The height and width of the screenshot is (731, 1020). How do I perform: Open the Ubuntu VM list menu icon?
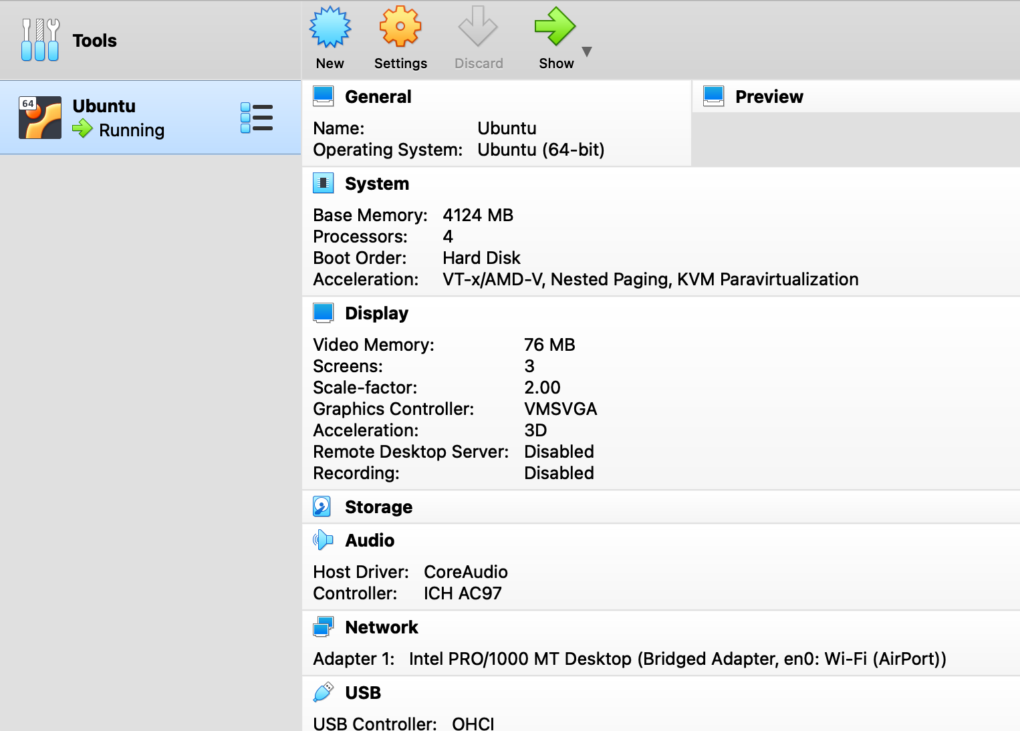point(257,118)
